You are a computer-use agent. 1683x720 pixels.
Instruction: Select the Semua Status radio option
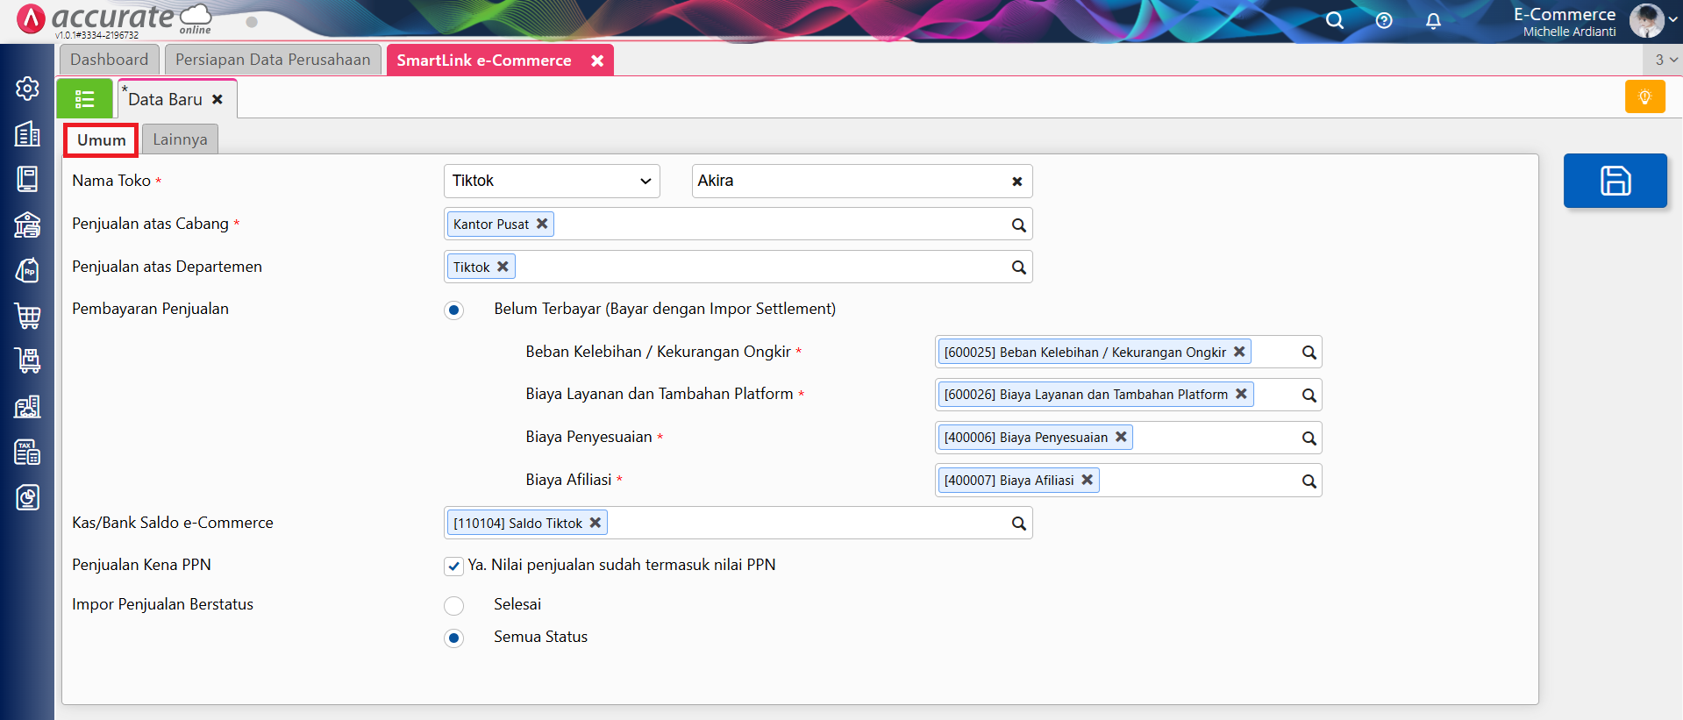click(453, 638)
